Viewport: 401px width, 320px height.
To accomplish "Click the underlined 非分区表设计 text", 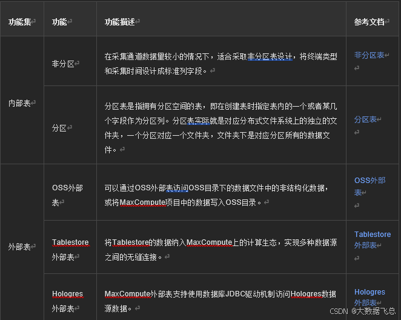I will [270, 56].
